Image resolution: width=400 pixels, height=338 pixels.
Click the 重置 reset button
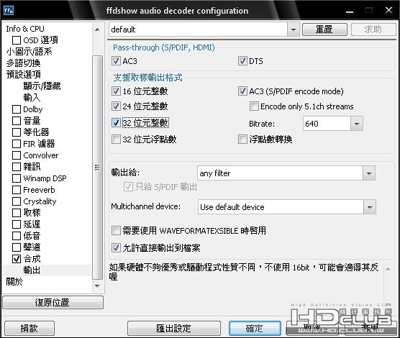[324, 29]
